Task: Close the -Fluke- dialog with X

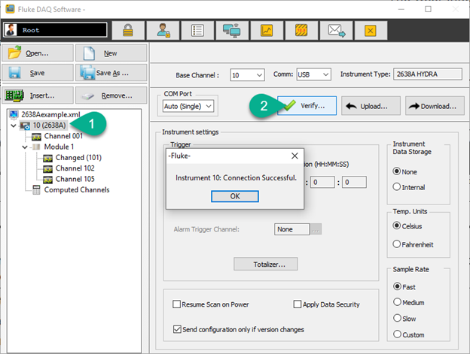Action: point(295,156)
